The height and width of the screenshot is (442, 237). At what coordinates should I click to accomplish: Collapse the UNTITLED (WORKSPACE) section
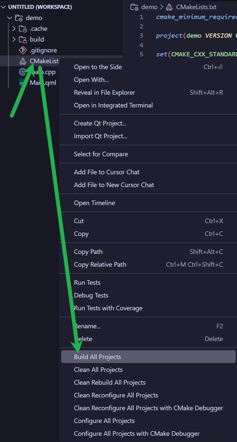pos(3,7)
